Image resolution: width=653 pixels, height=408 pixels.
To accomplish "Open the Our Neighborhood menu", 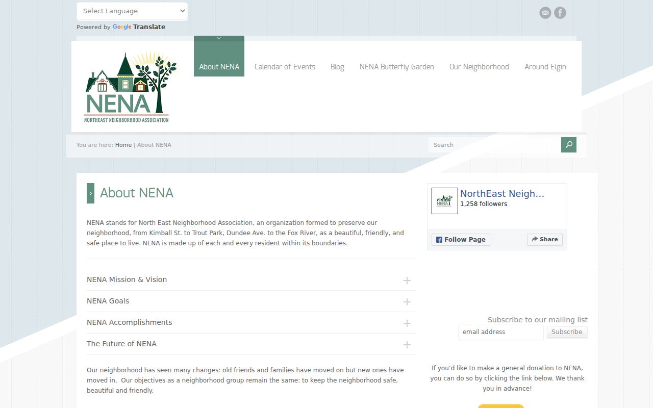I will [479, 67].
